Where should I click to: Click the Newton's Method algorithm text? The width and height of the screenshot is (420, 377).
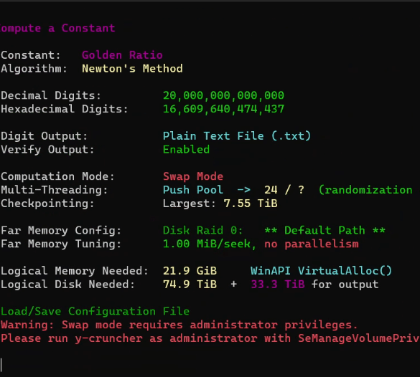point(132,69)
